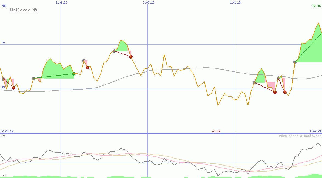This screenshot has height=178, width=322.
Task: Click red exit marker between 2.01.23 and 3.07.23, lower one
Action: click(x=87, y=67)
